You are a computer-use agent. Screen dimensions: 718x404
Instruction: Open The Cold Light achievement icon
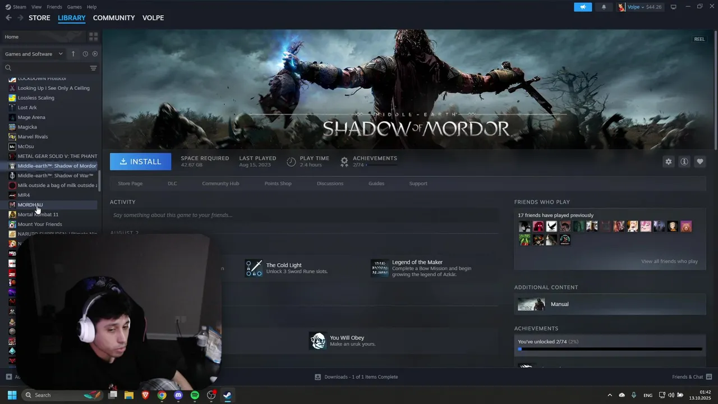pos(254,268)
